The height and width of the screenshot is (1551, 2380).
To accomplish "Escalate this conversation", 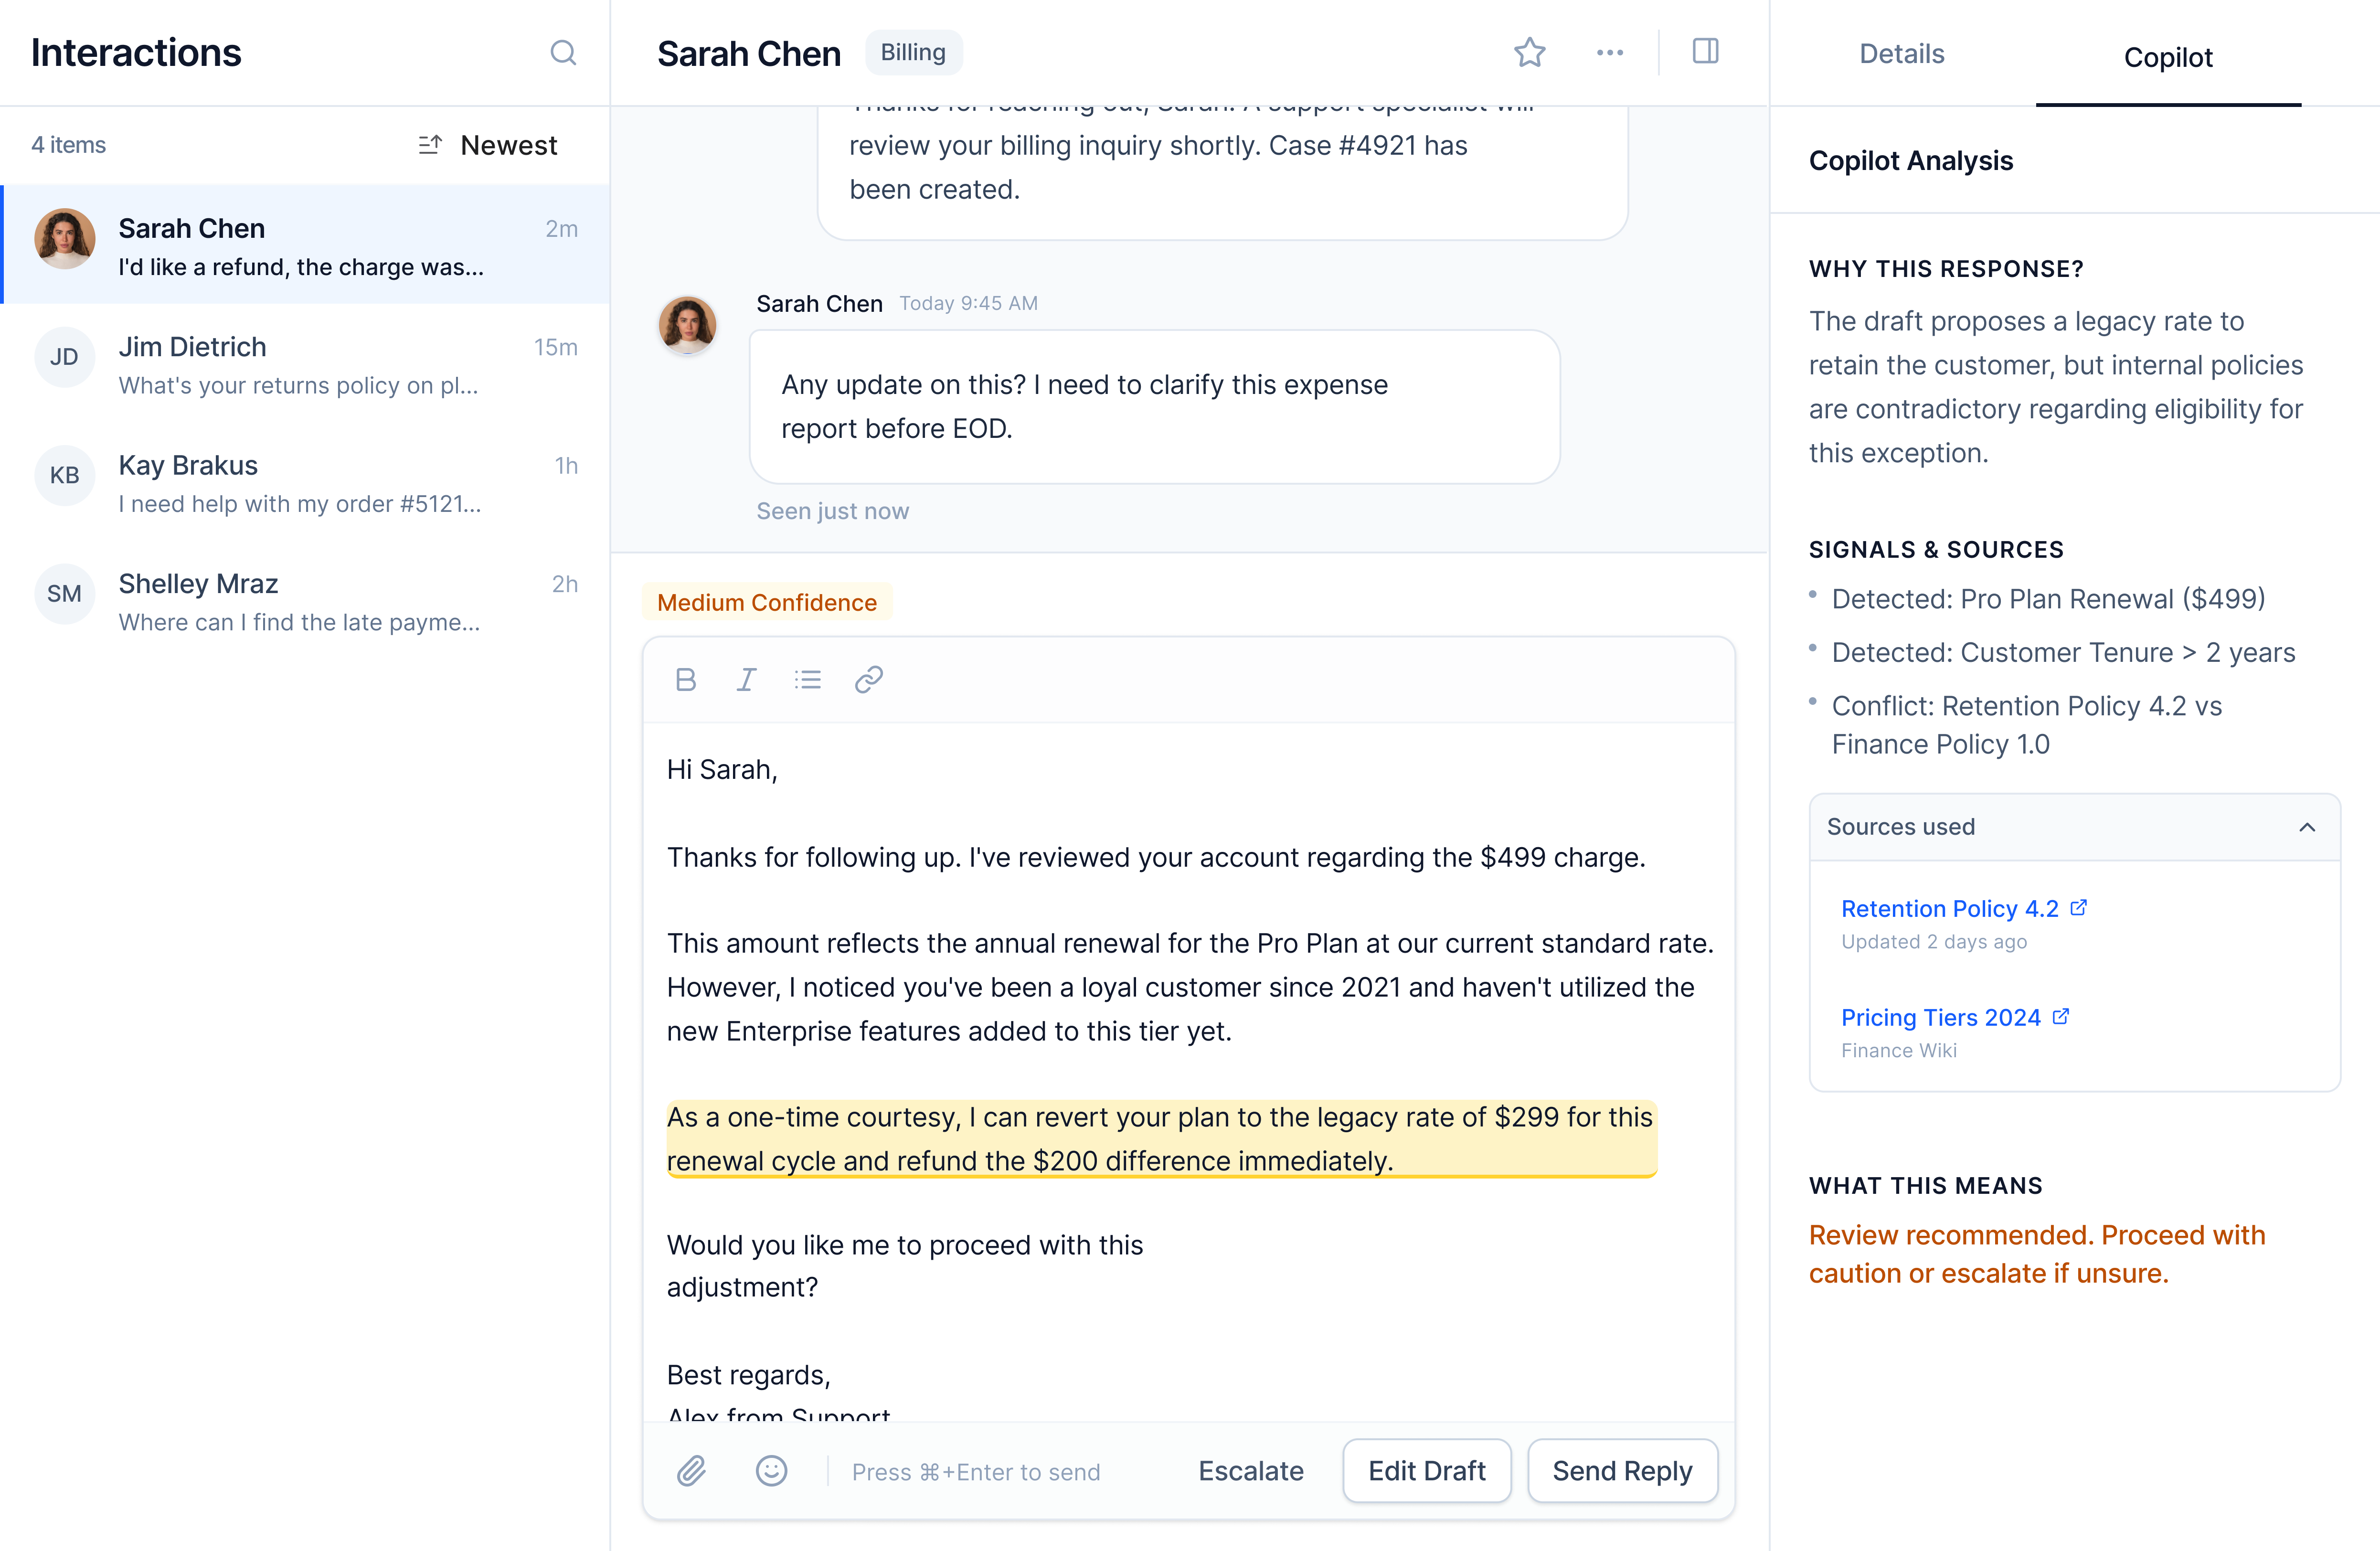I will point(1250,1471).
